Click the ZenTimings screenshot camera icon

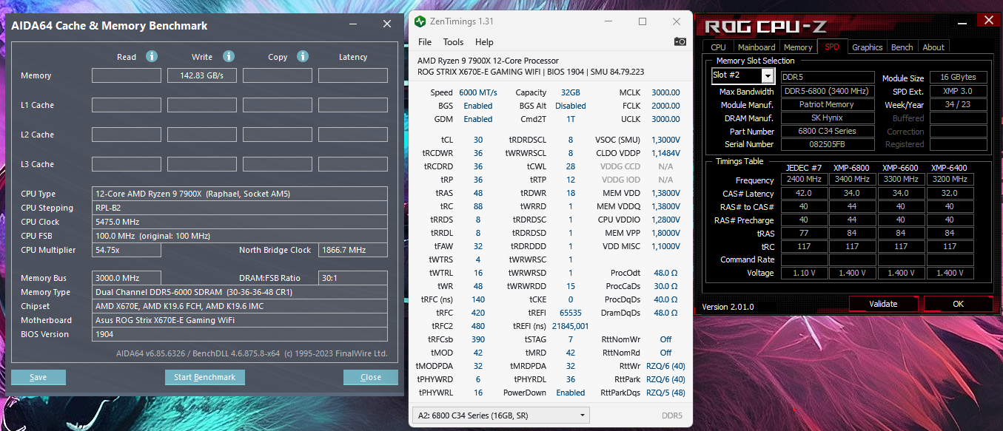[x=680, y=42]
